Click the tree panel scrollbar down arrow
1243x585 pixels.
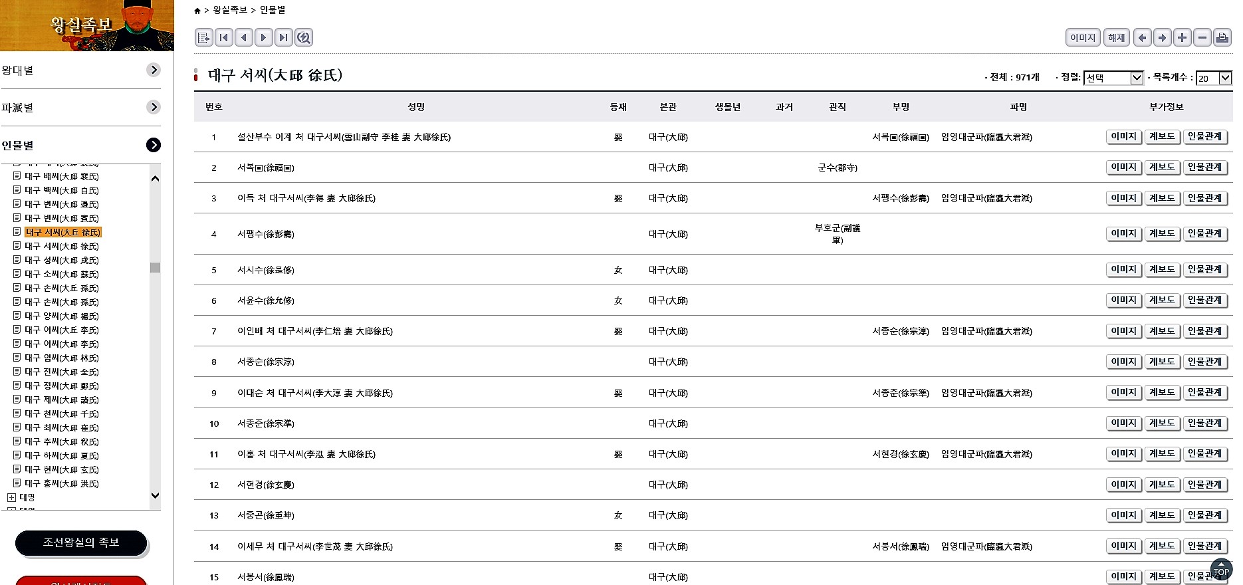pos(155,495)
